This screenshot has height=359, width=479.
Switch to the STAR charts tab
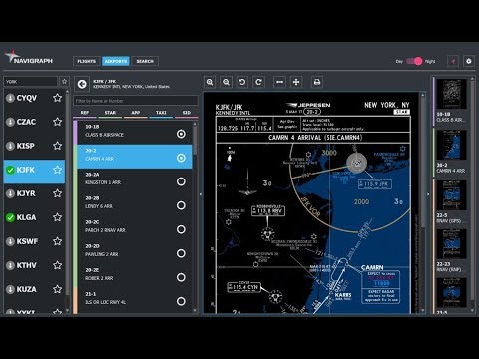[x=110, y=113]
